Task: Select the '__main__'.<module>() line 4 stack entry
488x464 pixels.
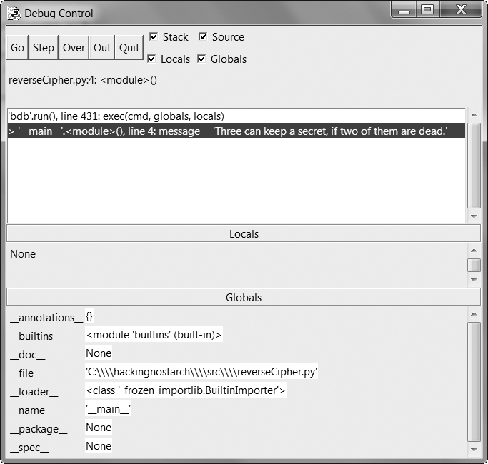Action: click(236, 131)
